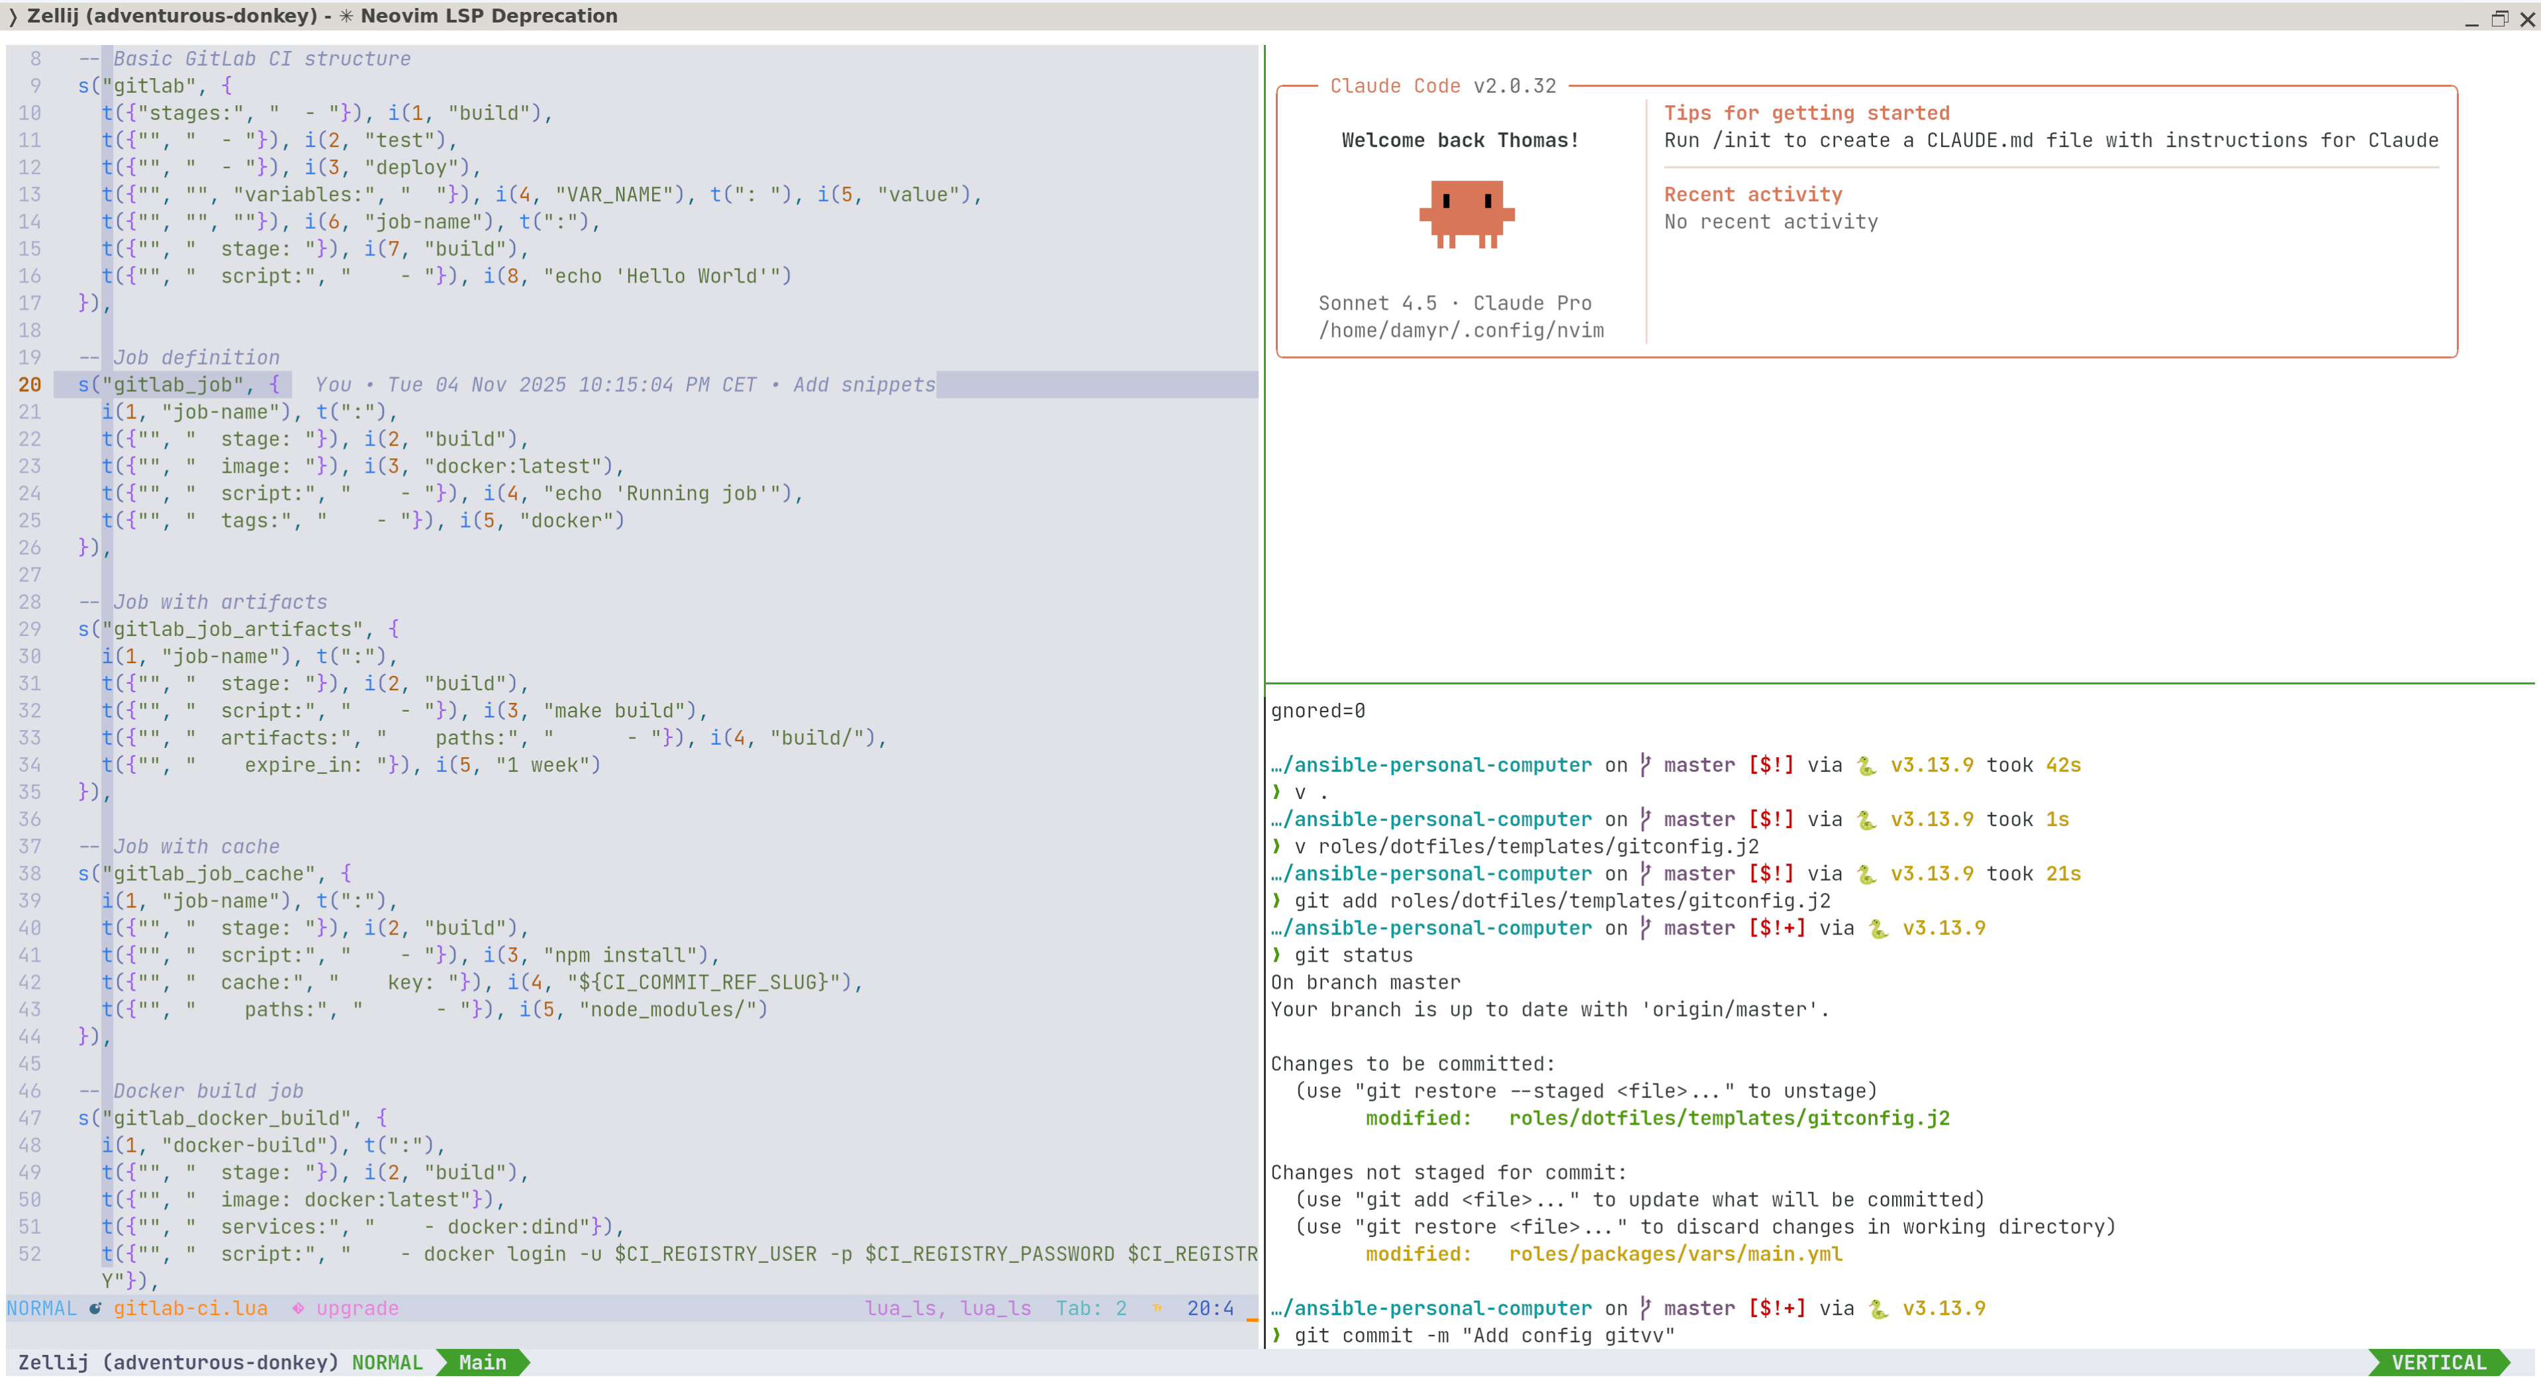Collapse the gitlab_job snippet brace on line 20
This screenshot has width=2541, height=1390.
[x=274, y=385]
